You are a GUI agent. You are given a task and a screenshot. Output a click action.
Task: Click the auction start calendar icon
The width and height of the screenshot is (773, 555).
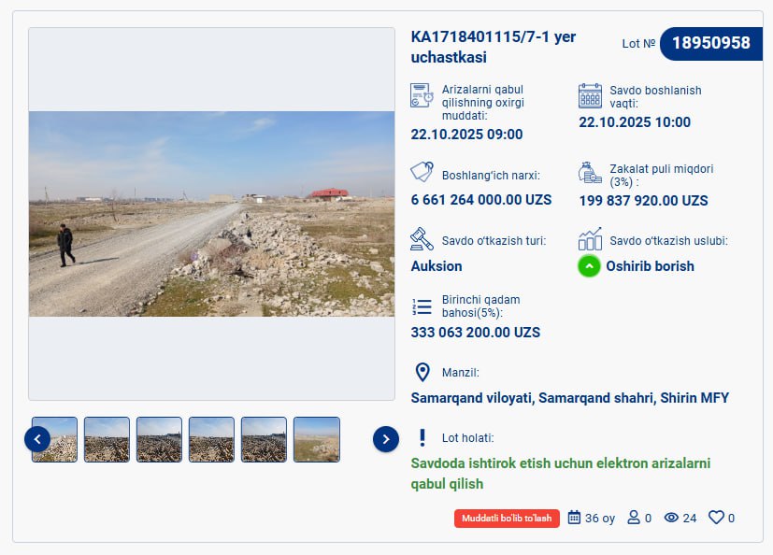tap(590, 95)
